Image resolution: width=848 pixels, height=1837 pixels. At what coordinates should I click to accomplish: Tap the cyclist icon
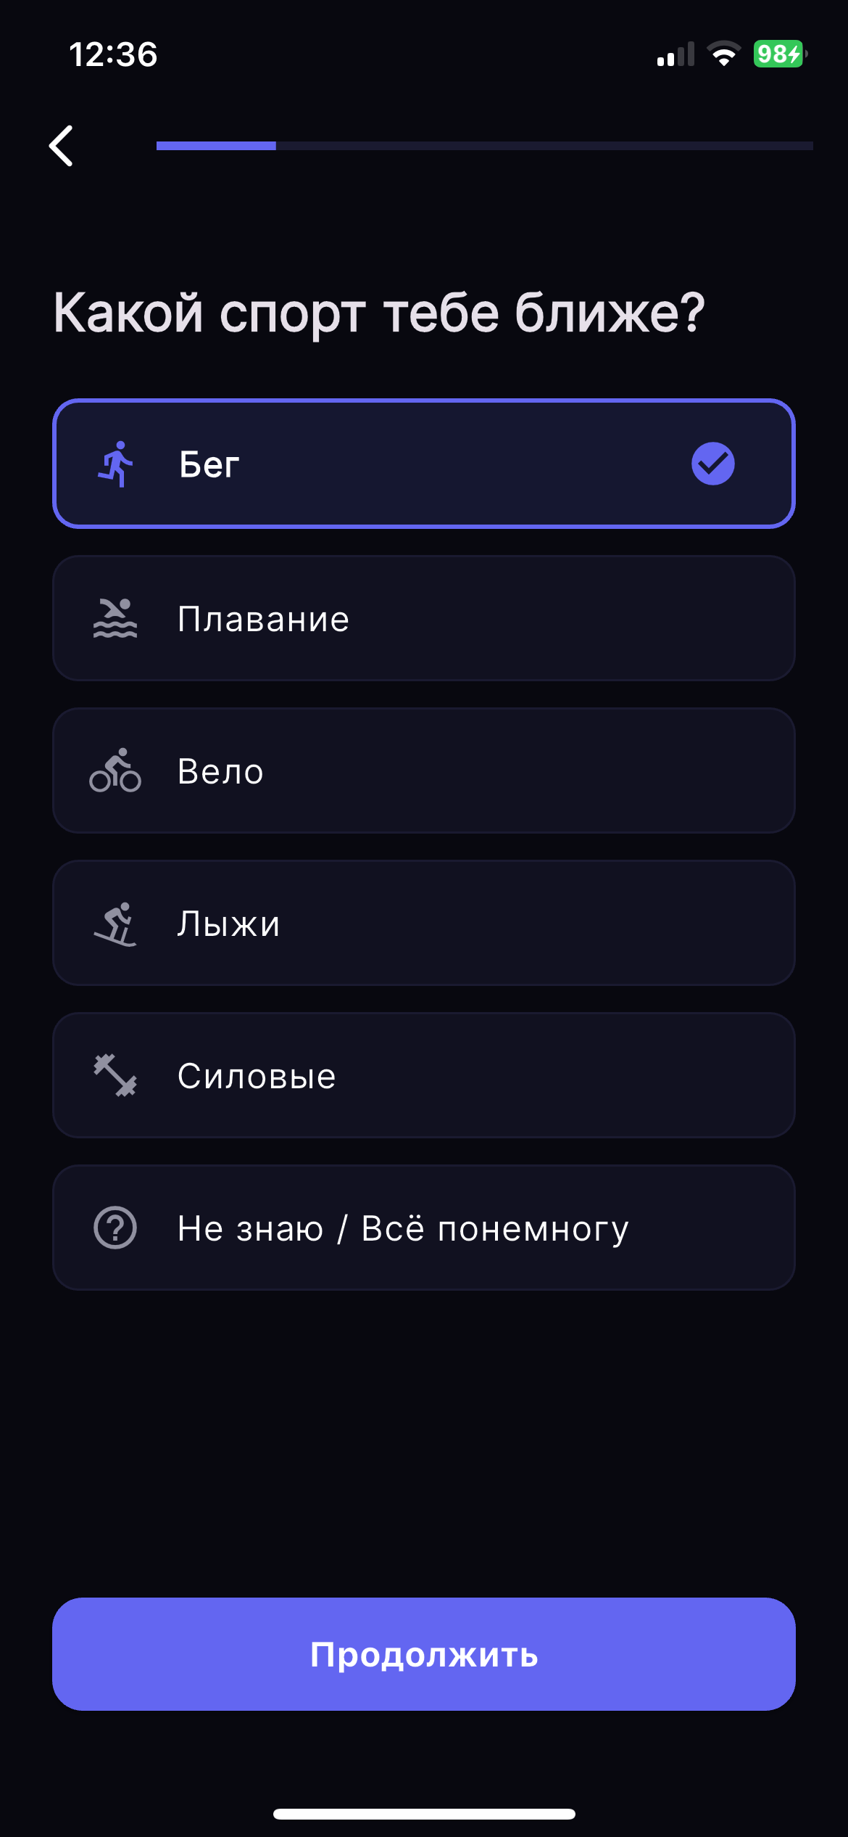tap(115, 770)
